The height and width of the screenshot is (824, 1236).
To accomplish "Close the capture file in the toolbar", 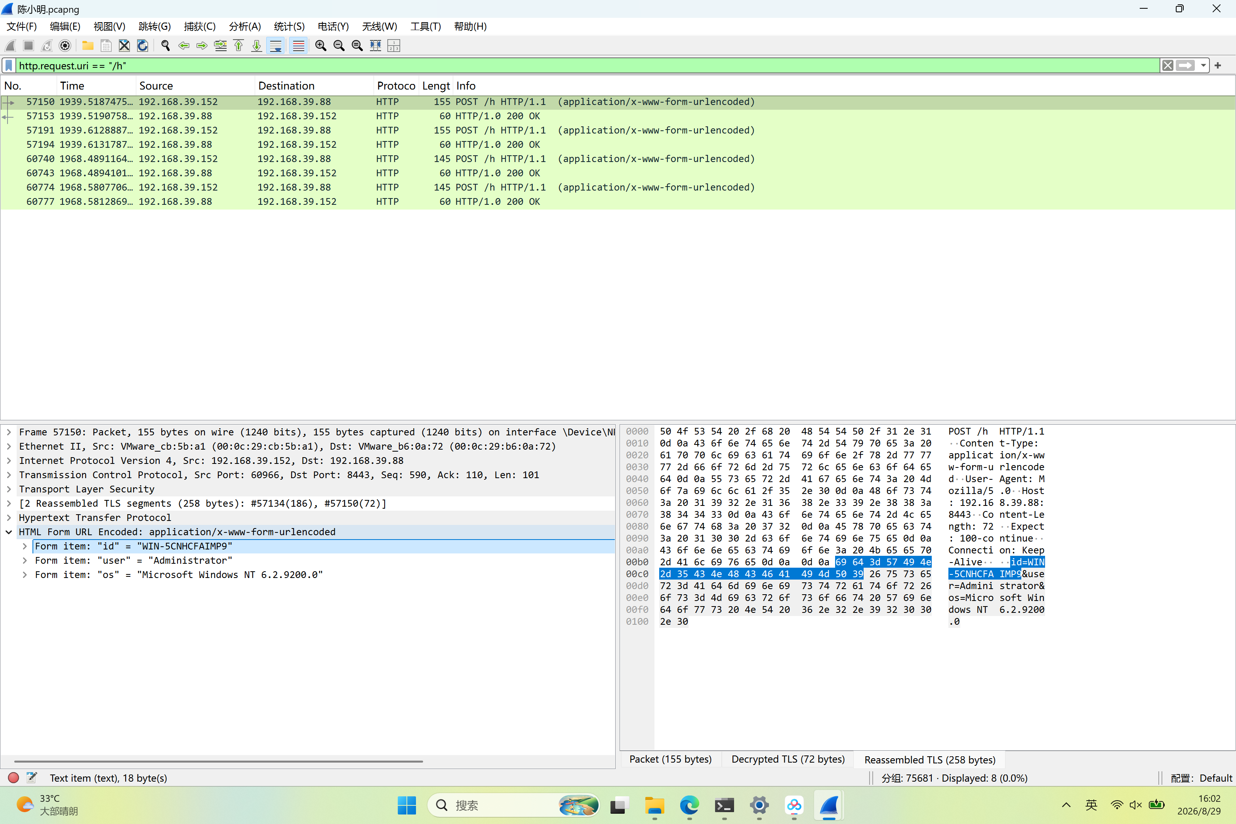I will pyautogui.click(x=124, y=46).
